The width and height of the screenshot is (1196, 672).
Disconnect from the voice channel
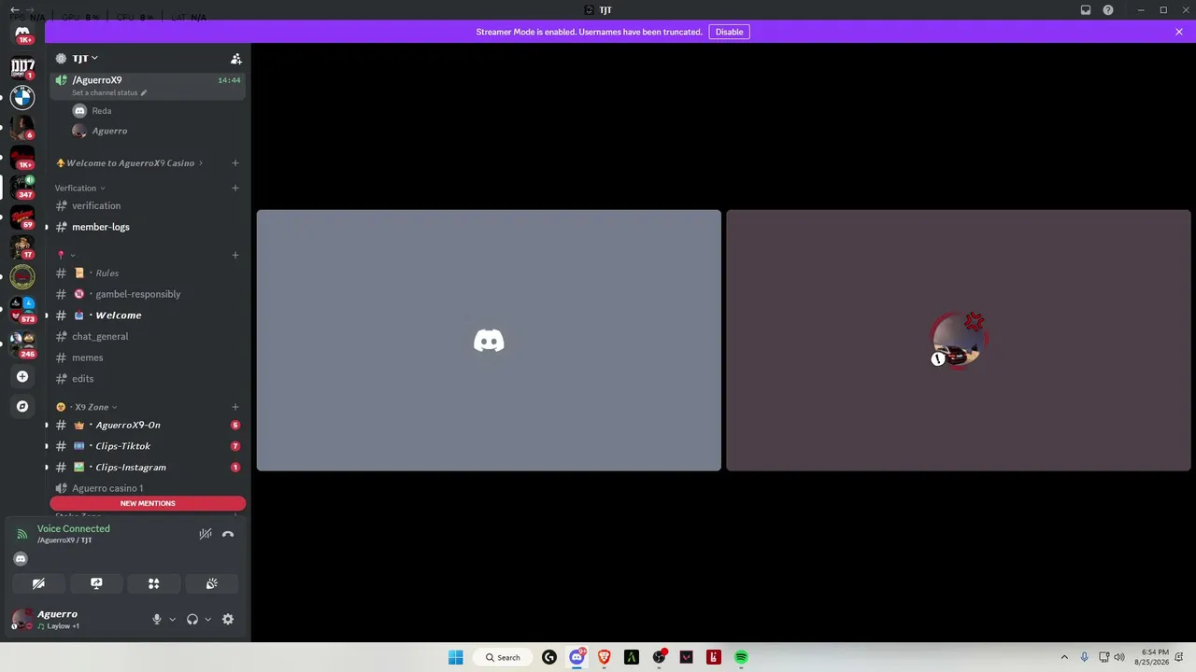228,534
